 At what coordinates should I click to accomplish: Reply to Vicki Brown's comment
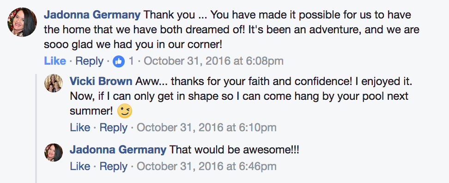(x=113, y=128)
